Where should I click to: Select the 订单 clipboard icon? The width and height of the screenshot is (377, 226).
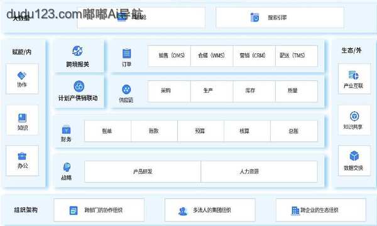pos(127,53)
